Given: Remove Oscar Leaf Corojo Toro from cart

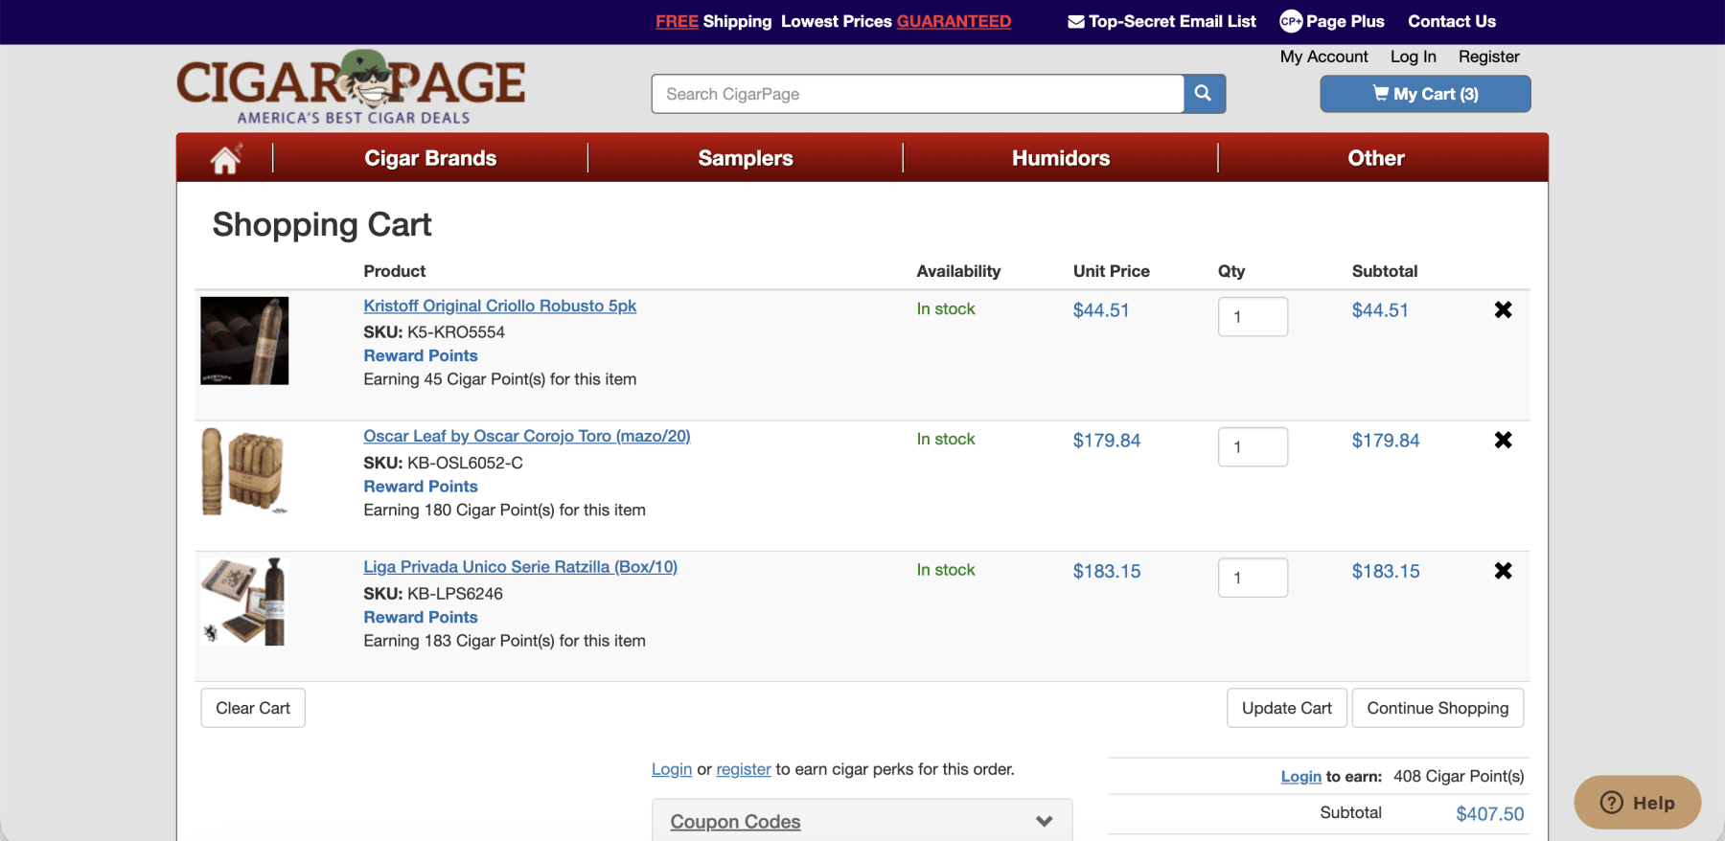Looking at the screenshot, I should coord(1503,440).
